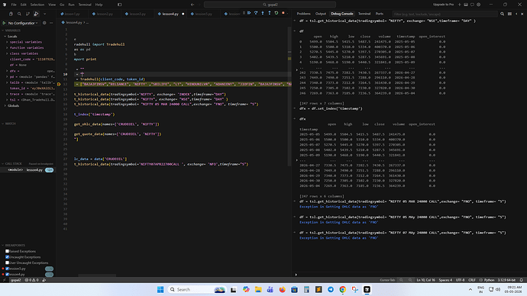Click the debug console filter field
Viewport: 527px width, 296px height.
[x=445, y=14]
